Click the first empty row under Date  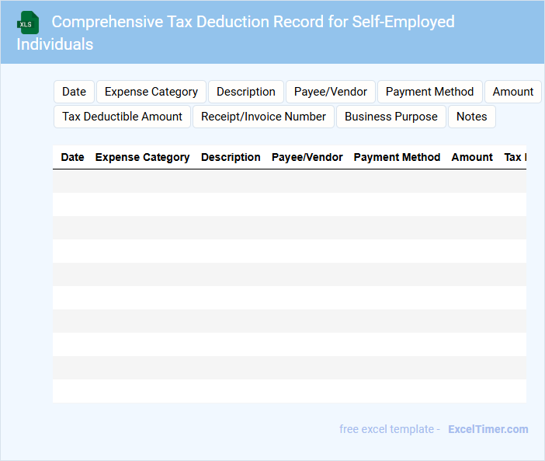[72, 181]
